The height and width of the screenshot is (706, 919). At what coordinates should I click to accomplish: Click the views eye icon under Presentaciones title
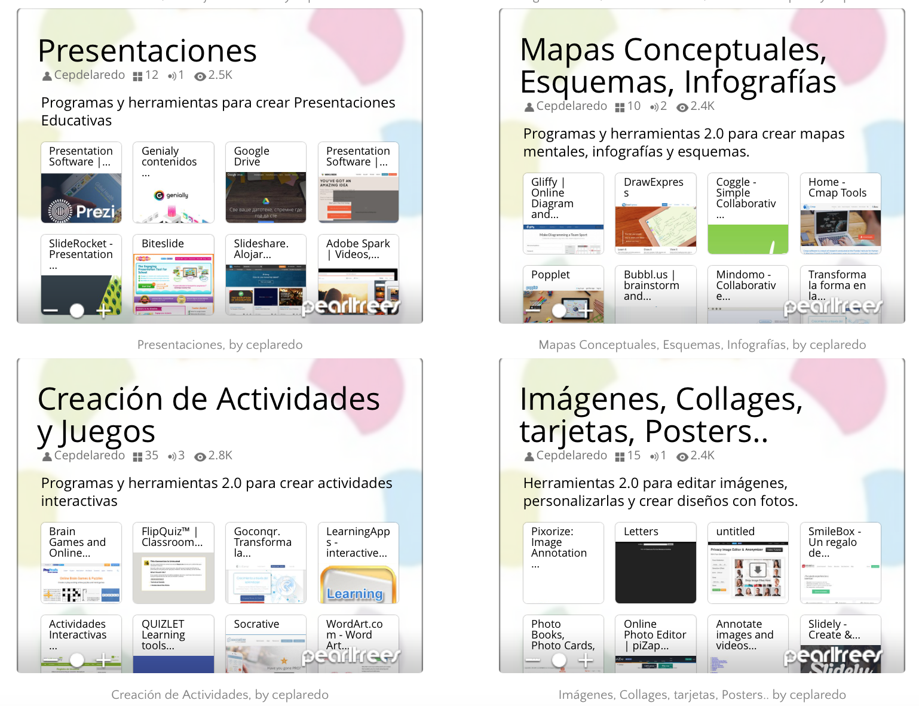(200, 76)
